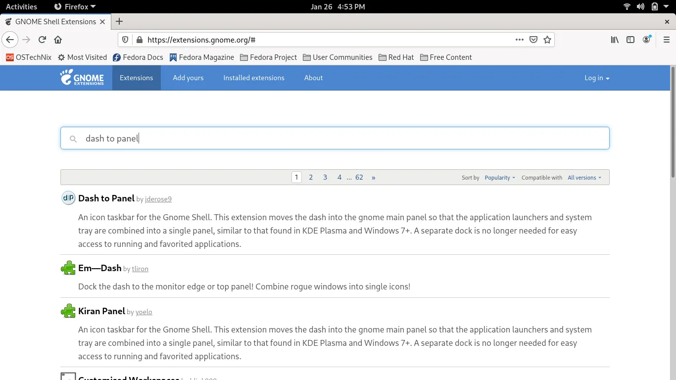Go to page 2 of results

(x=311, y=177)
